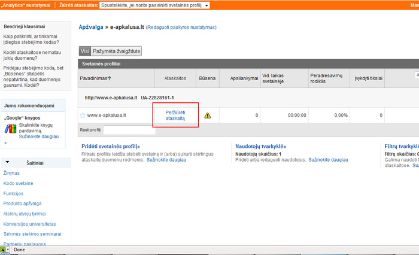Click the Būsena column header
Image resolution: width=419 pixels, height=255 pixels.
click(x=207, y=78)
